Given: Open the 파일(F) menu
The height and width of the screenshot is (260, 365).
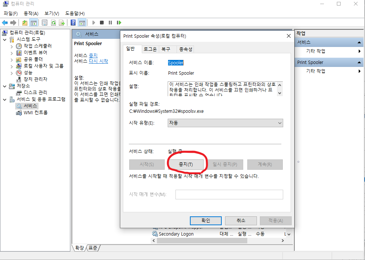Looking at the screenshot, I should [x=11, y=13].
